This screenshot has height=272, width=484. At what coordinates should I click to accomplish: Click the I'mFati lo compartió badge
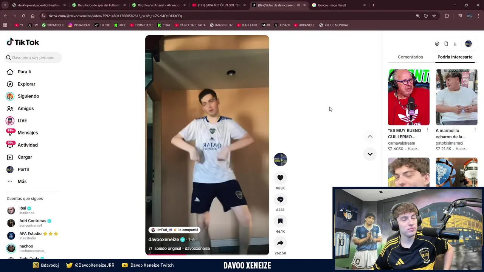(x=174, y=230)
